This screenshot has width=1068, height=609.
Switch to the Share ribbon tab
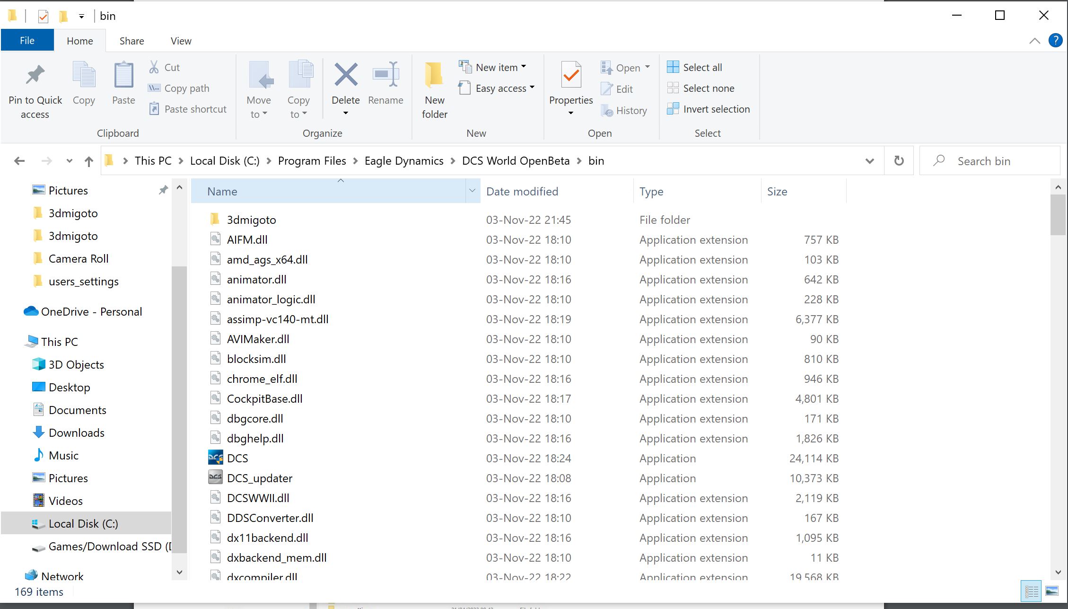(131, 41)
